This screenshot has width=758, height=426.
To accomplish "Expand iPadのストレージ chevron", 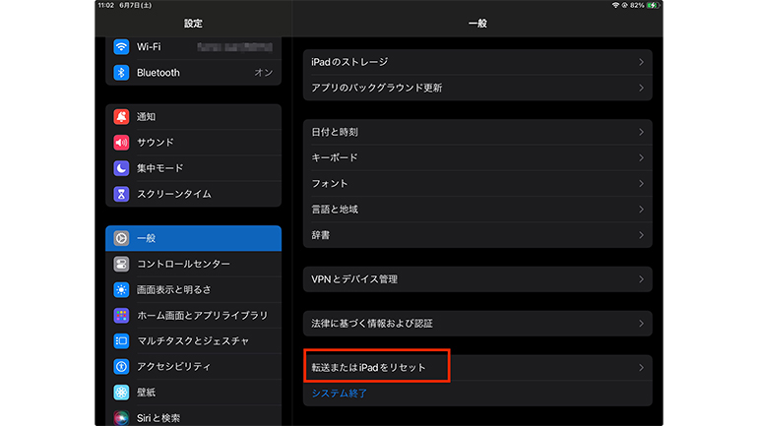I will click(x=641, y=62).
